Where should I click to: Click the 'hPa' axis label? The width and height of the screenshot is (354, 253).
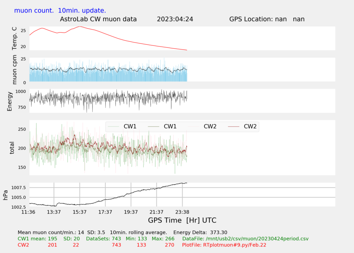click(x=6, y=195)
